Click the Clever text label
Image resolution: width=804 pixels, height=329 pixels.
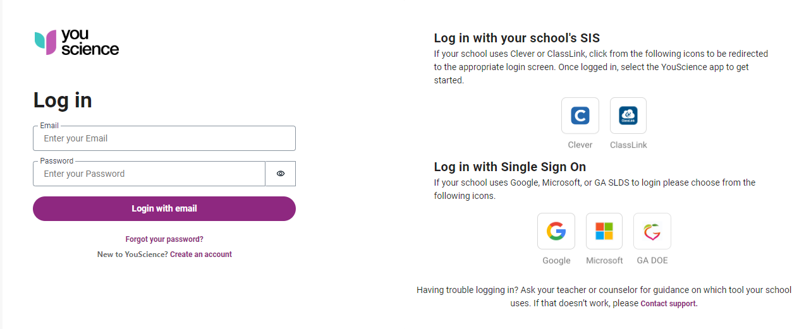pyautogui.click(x=580, y=145)
